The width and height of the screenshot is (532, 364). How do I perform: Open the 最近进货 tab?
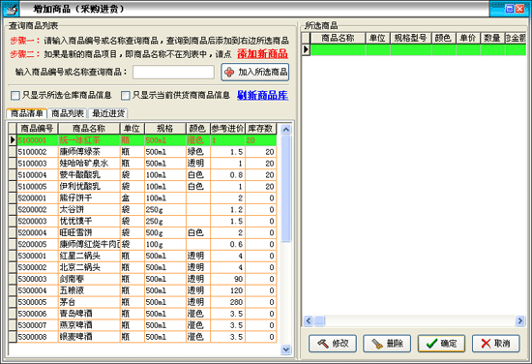point(108,113)
